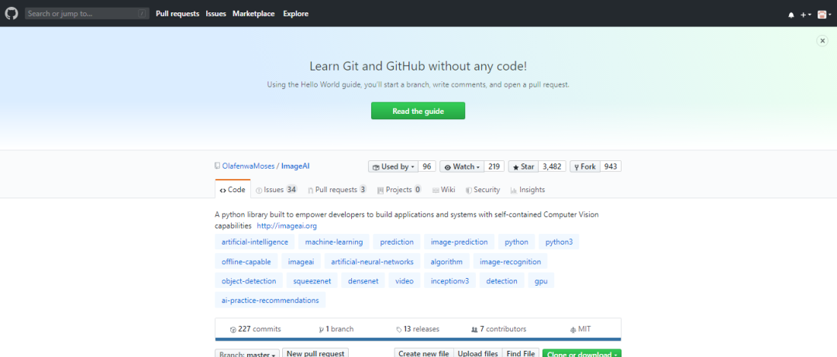Image resolution: width=837 pixels, height=357 pixels.
Task: Click the Read the guide button
Action: 418,111
